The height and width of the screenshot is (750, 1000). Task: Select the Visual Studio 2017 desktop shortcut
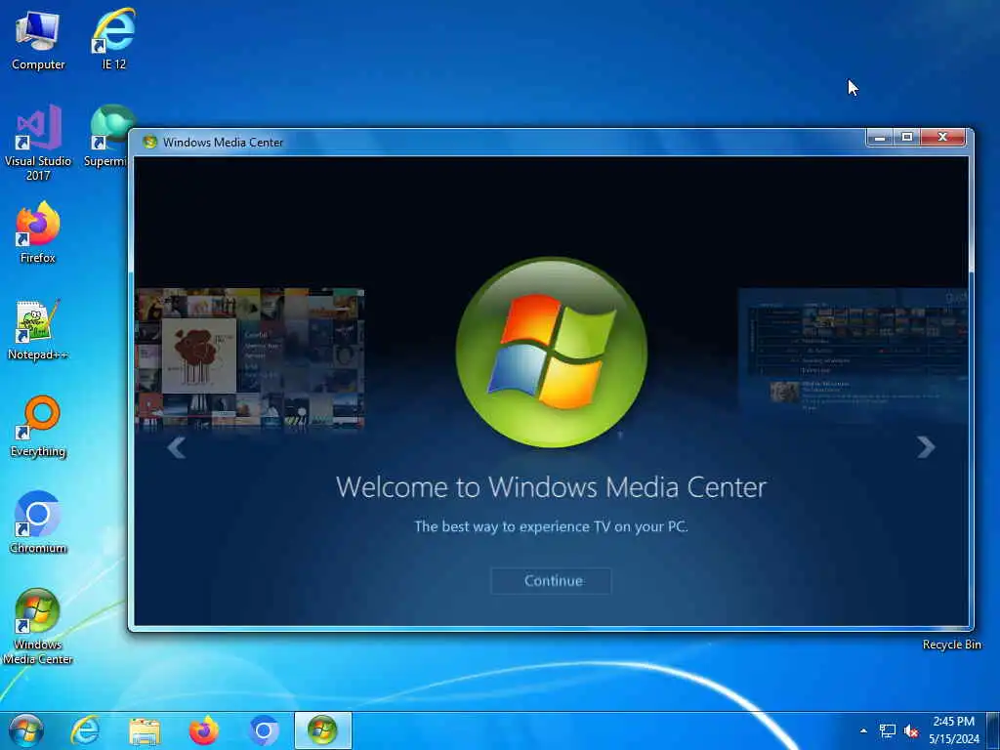(x=38, y=143)
